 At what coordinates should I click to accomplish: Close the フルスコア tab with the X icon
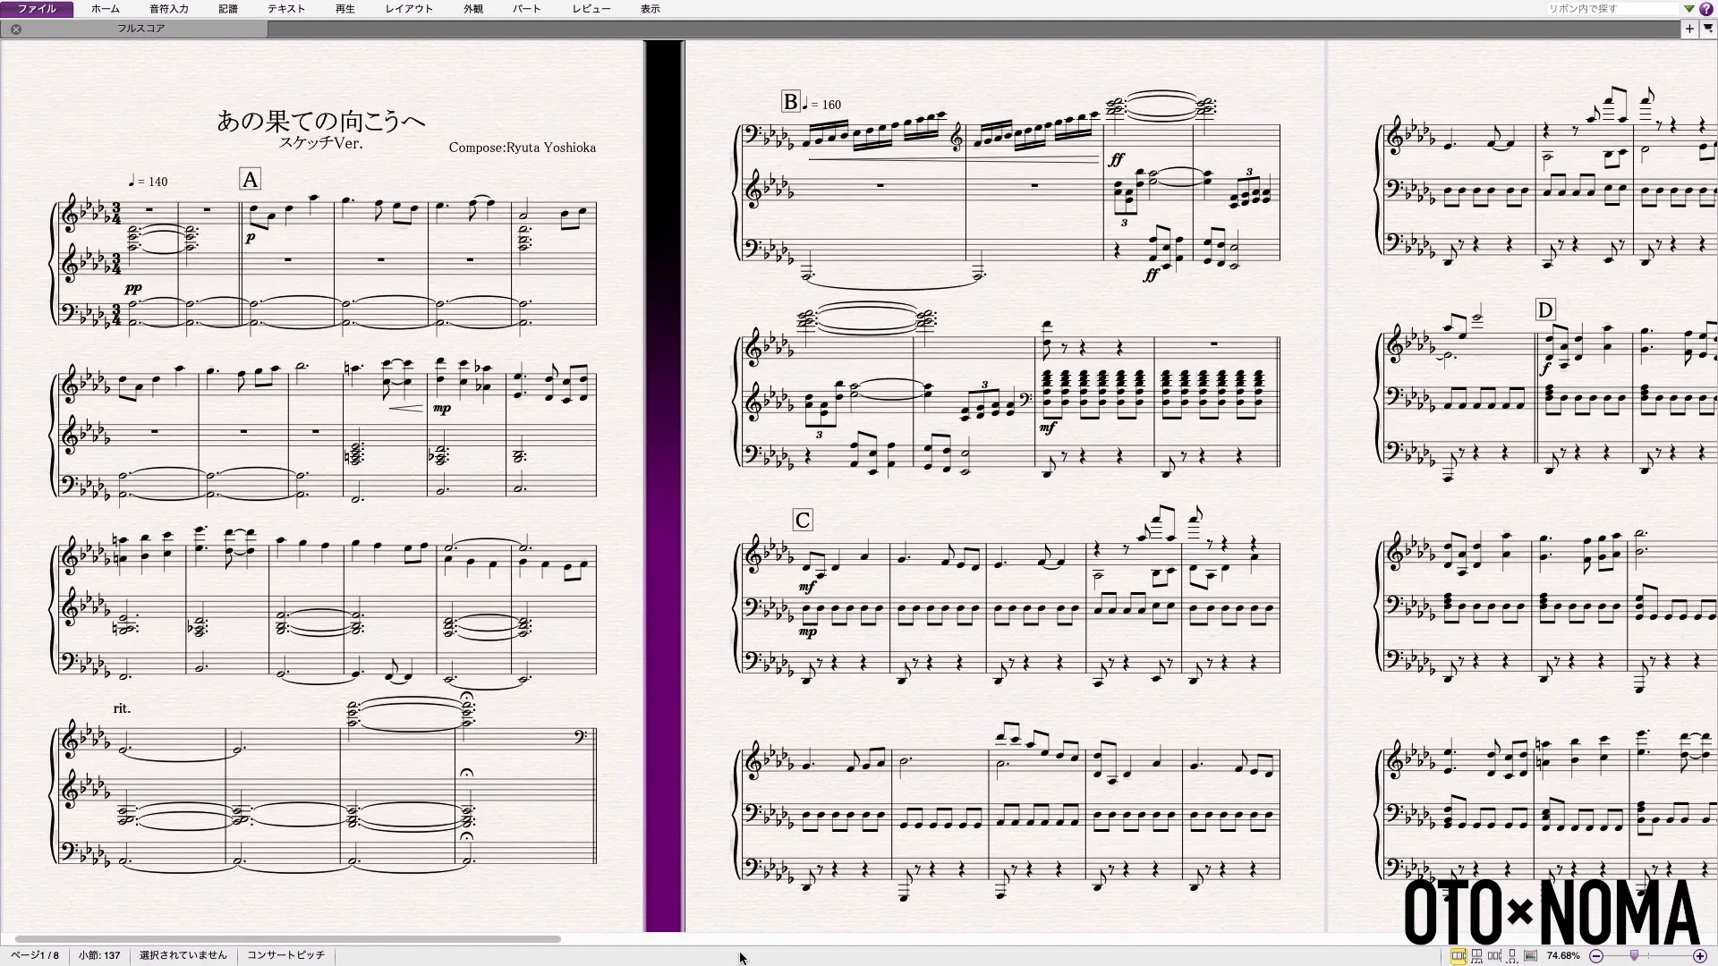click(15, 30)
